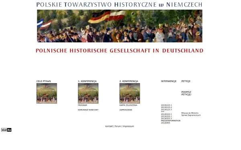Screen dimensions: 241x150
Task: Open intervention document 20130323.1
Action: pyautogui.click(x=166, y=114)
